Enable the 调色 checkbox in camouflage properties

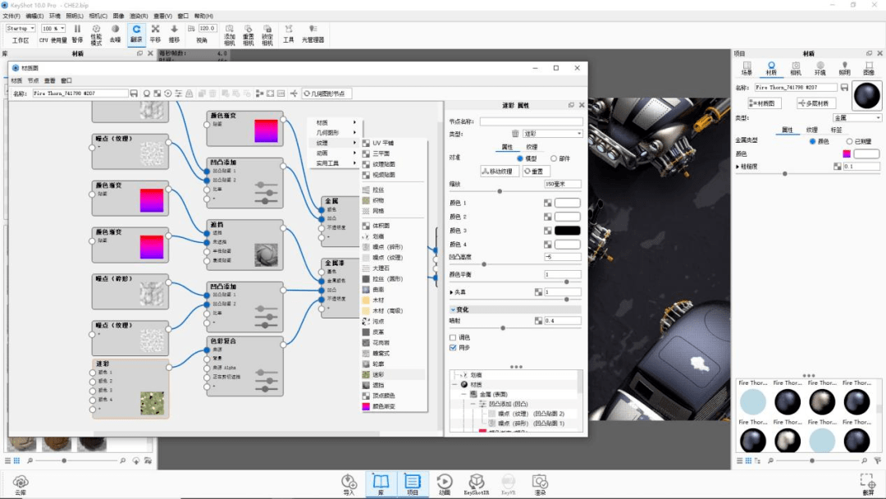tap(452, 337)
